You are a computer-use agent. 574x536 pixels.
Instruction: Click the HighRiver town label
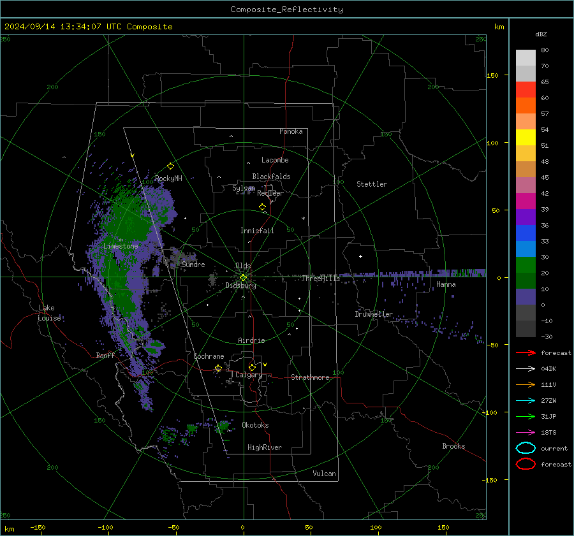(x=265, y=447)
